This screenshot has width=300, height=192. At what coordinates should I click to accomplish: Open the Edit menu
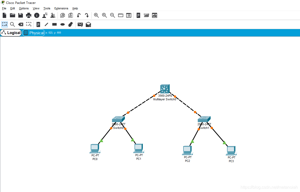(x=13, y=8)
